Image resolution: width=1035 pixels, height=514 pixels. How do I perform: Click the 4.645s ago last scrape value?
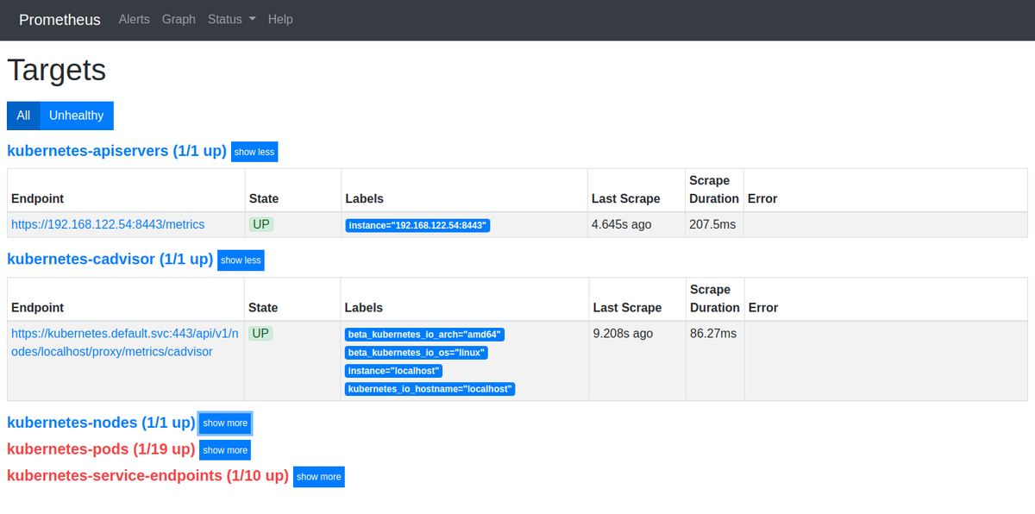(621, 224)
